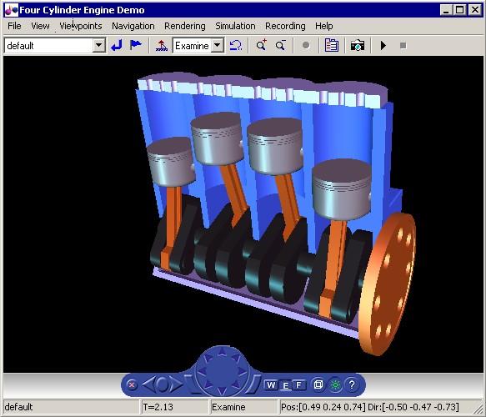Viewport: 486px width, 417px height.
Task: Slide left using left curved panel button
Action: (192, 384)
